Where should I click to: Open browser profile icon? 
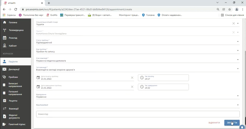pyautogui.click(x=237, y=9)
